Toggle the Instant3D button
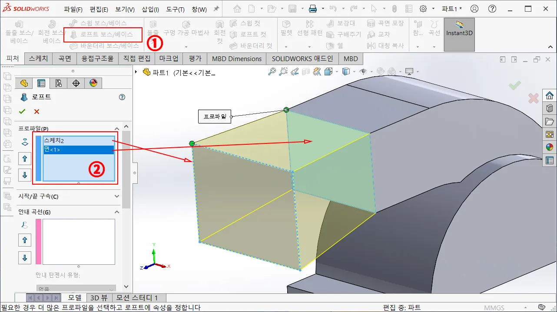 (x=459, y=34)
